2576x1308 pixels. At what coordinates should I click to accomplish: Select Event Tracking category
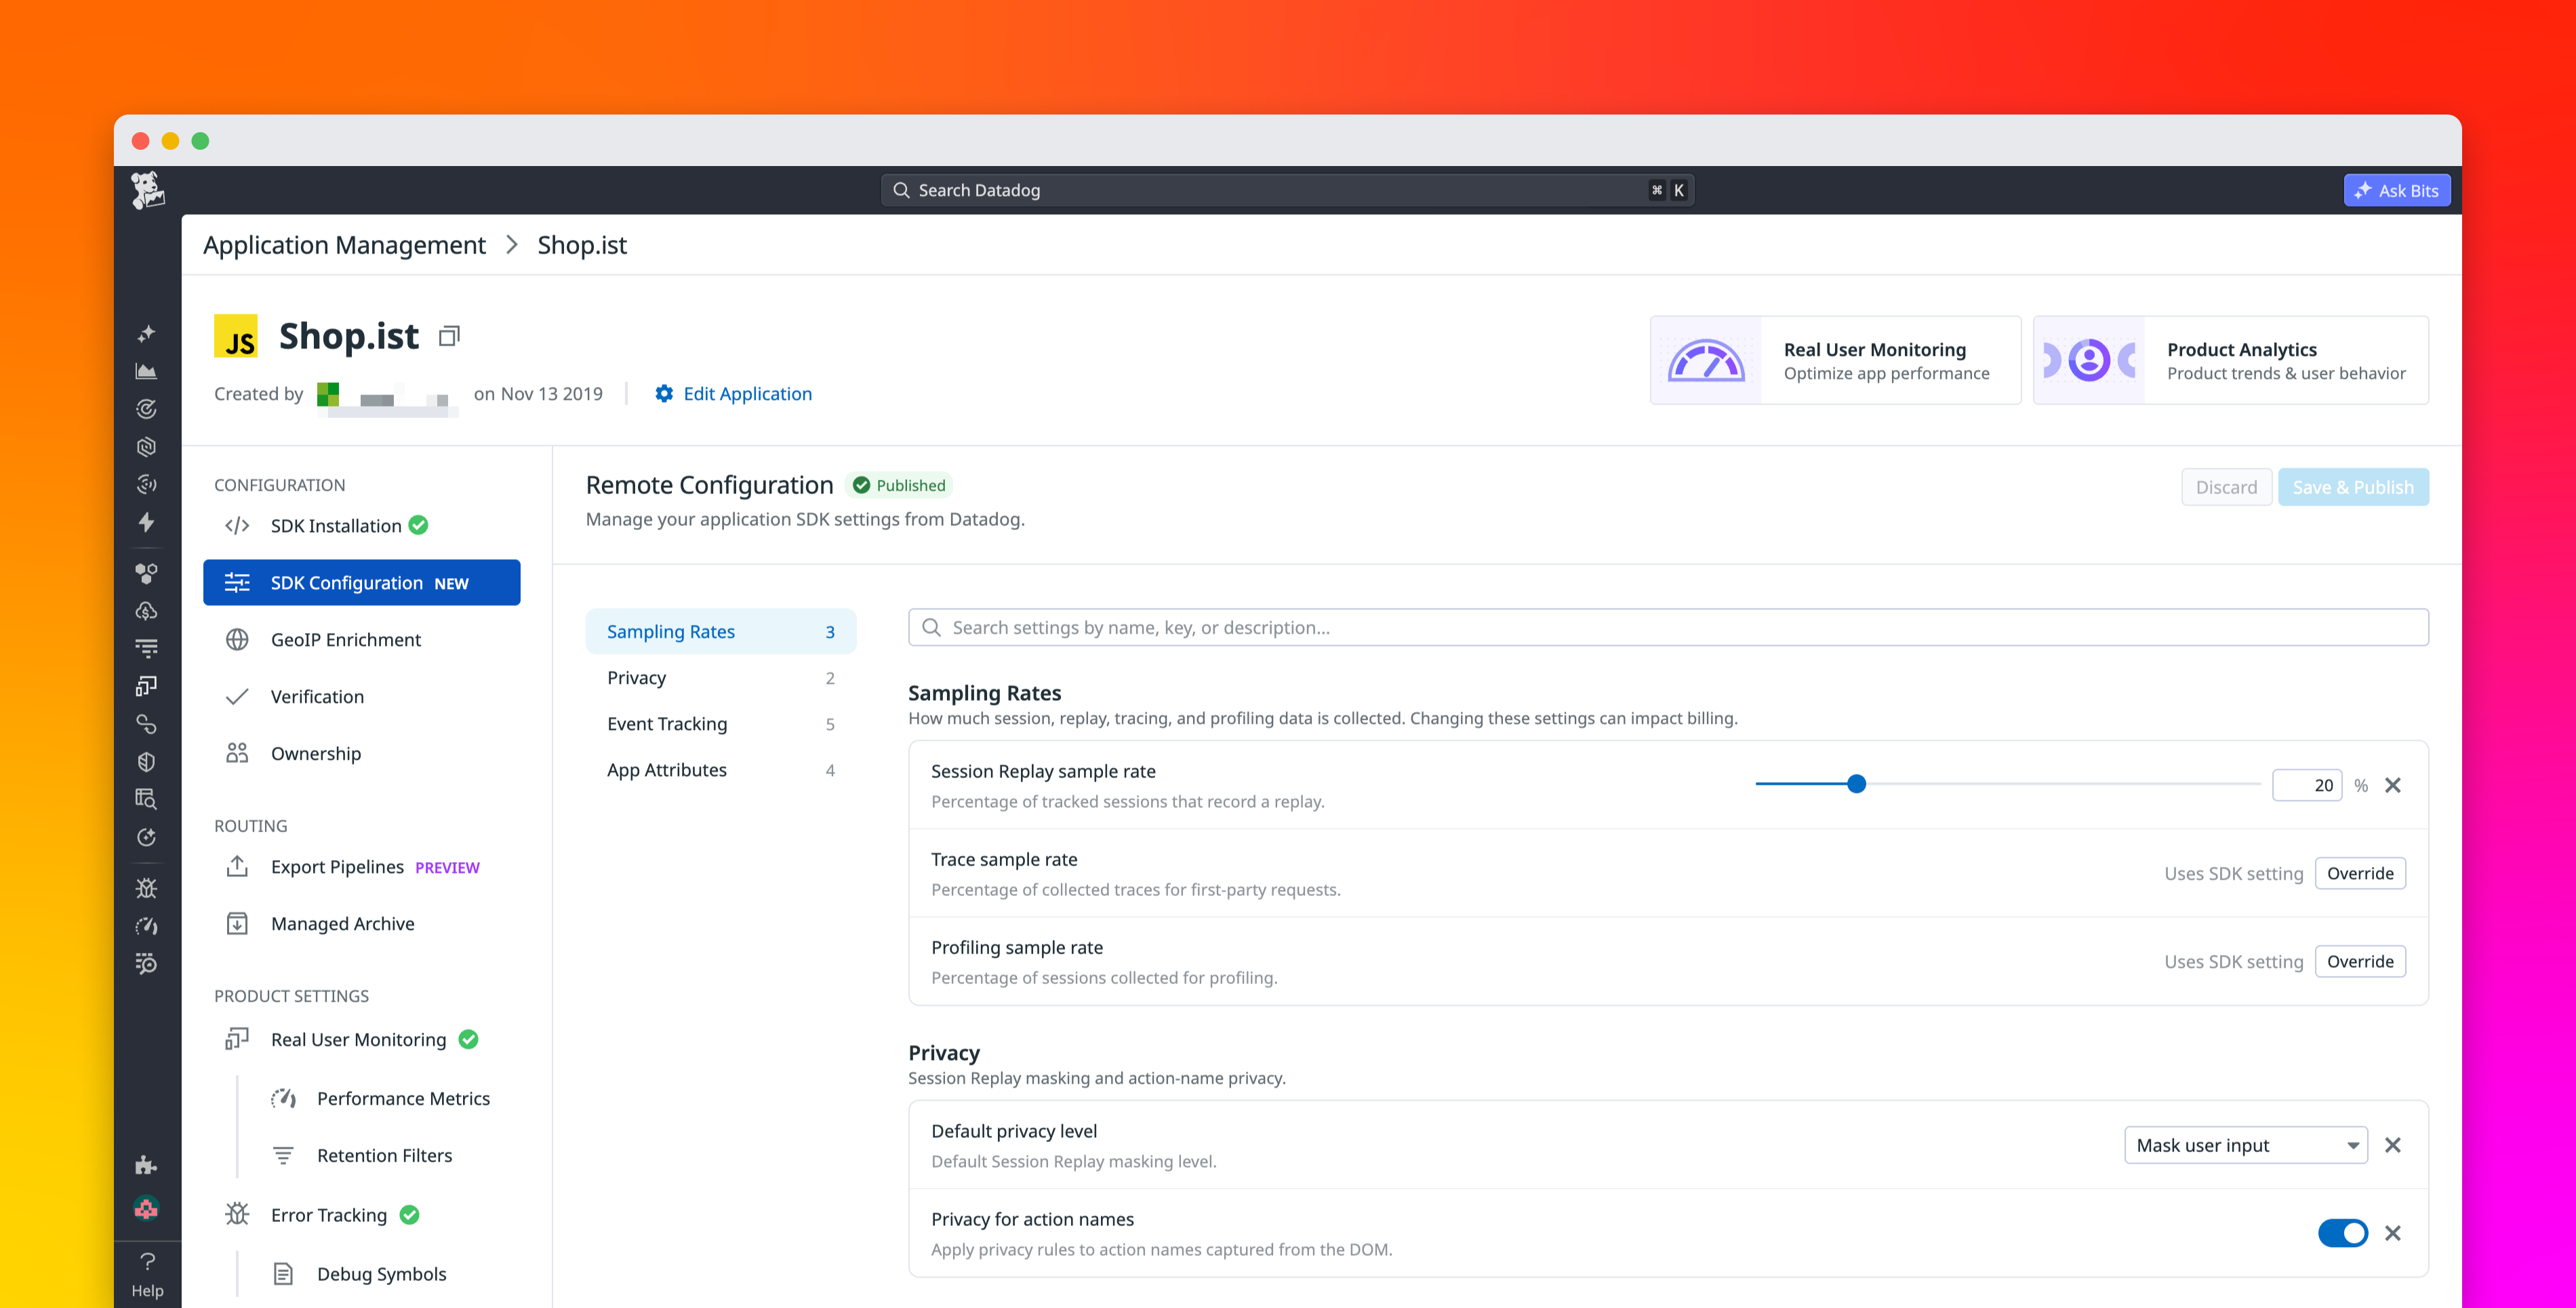pos(721,724)
